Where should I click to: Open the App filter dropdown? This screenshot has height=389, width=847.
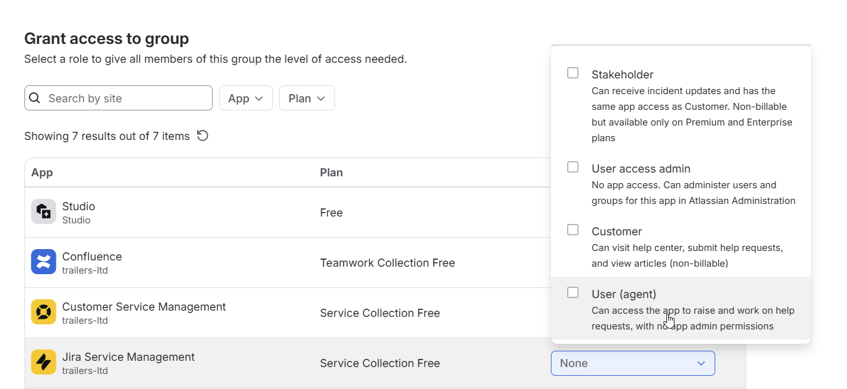pyautogui.click(x=246, y=98)
